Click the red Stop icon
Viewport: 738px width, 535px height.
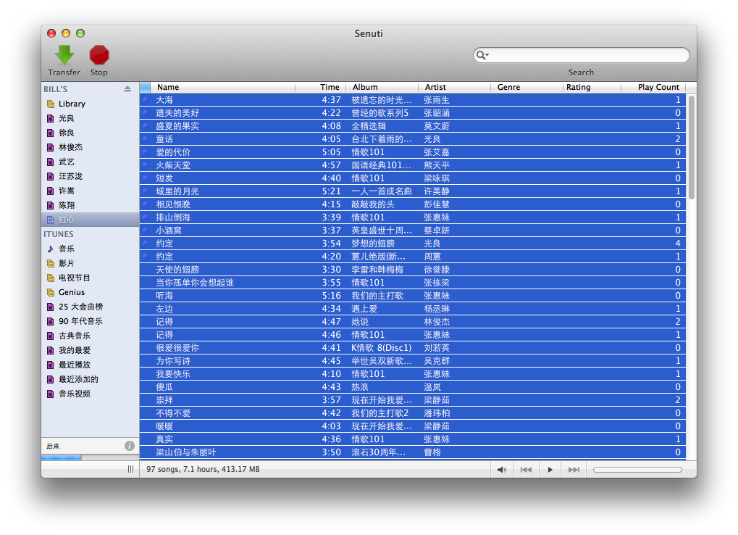pyautogui.click(x=98, y=54)
